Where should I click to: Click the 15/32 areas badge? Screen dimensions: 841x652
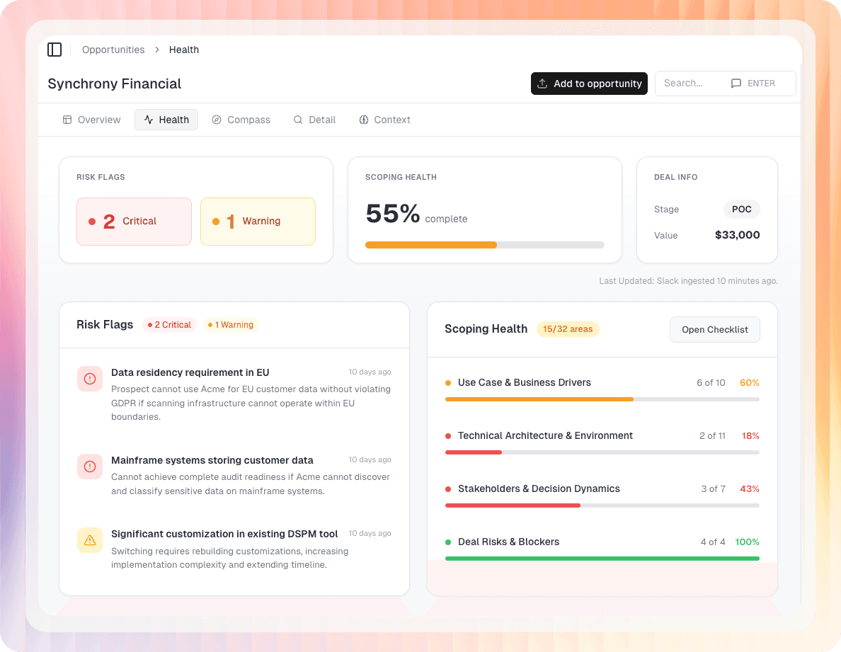(x=568, y=329)
